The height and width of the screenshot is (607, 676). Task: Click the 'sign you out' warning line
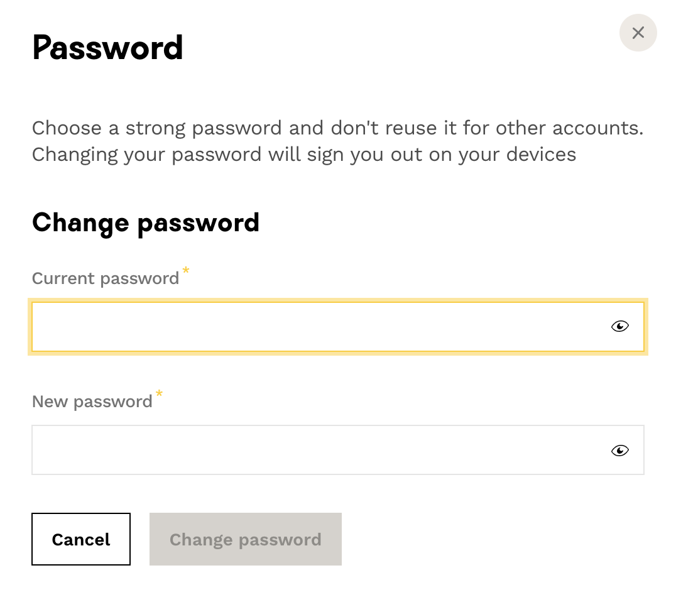[303, 155]
